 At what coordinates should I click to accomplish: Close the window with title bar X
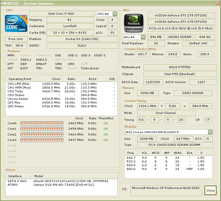(x=218, y=3)
